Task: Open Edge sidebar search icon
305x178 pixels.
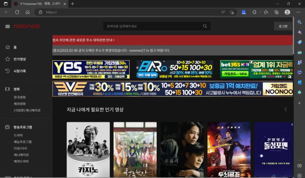Action: [x=300, y=22]
